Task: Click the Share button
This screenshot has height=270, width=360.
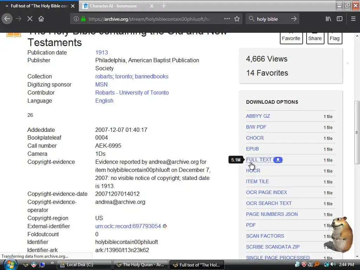Action: (315, 38)
